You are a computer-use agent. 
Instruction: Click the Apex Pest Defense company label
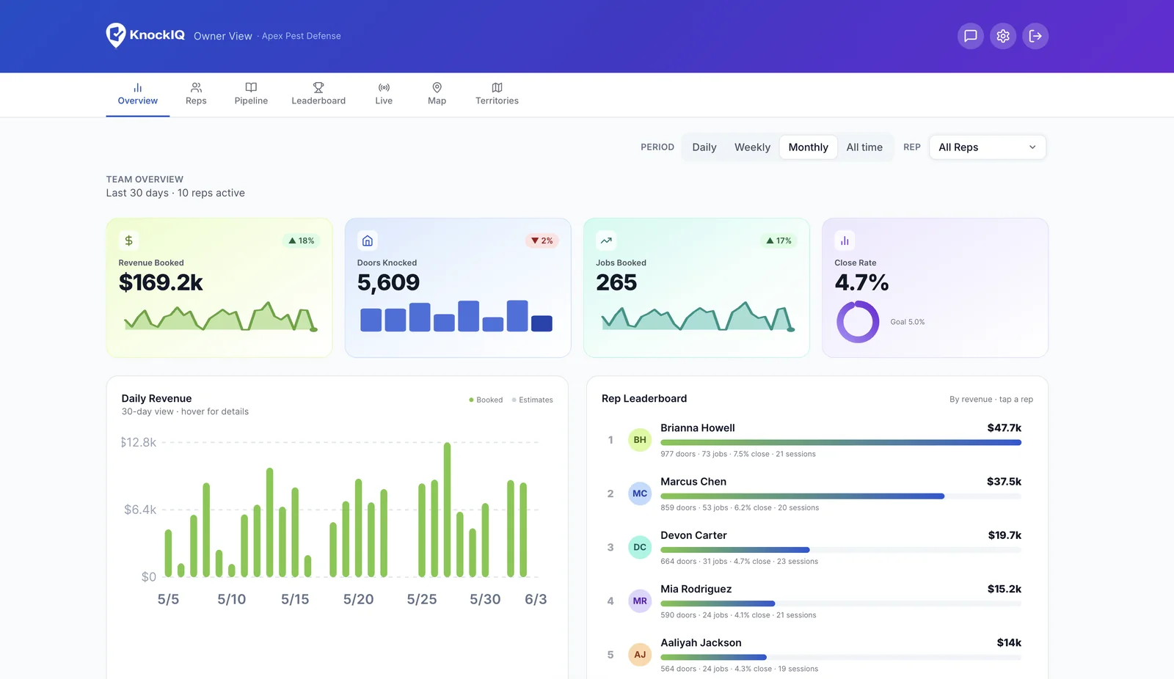[x=301, y=36]
